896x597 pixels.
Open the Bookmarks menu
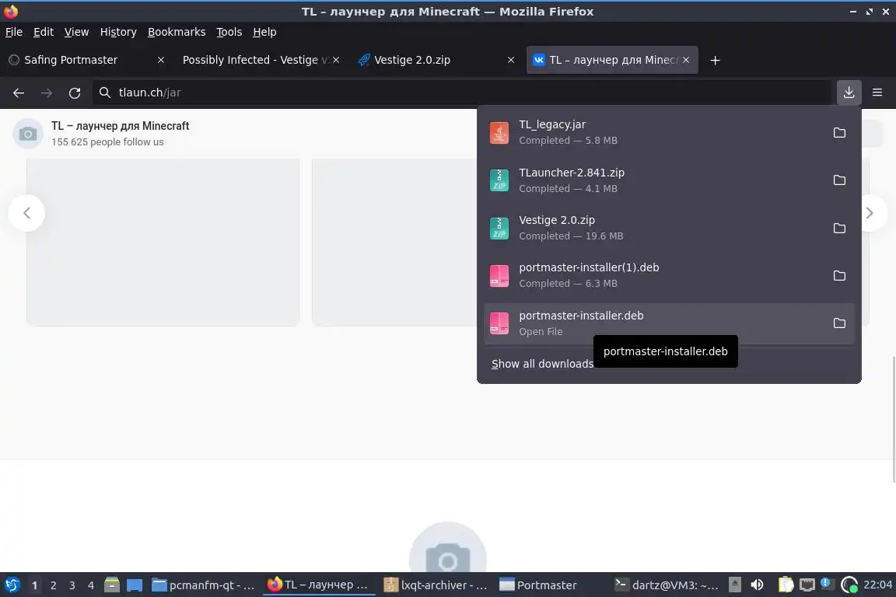coord(177,32)
